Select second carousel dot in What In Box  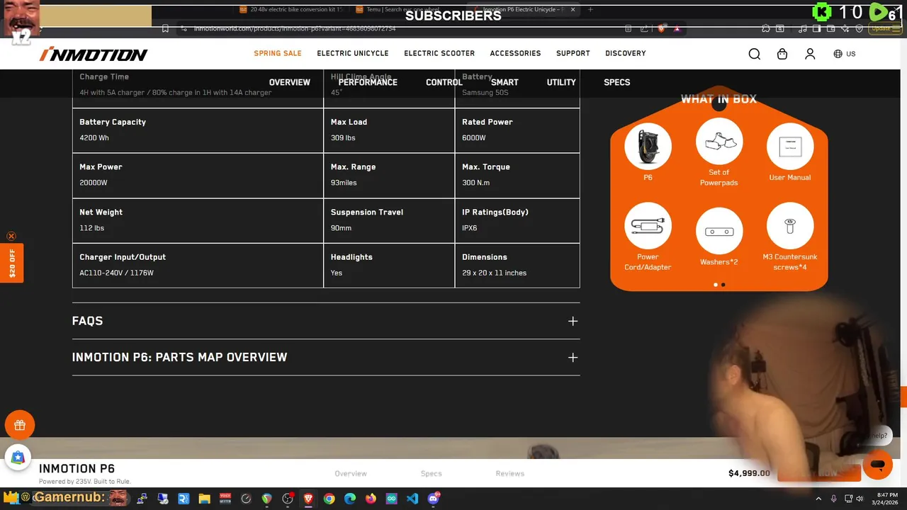click(x=723, y=285)
